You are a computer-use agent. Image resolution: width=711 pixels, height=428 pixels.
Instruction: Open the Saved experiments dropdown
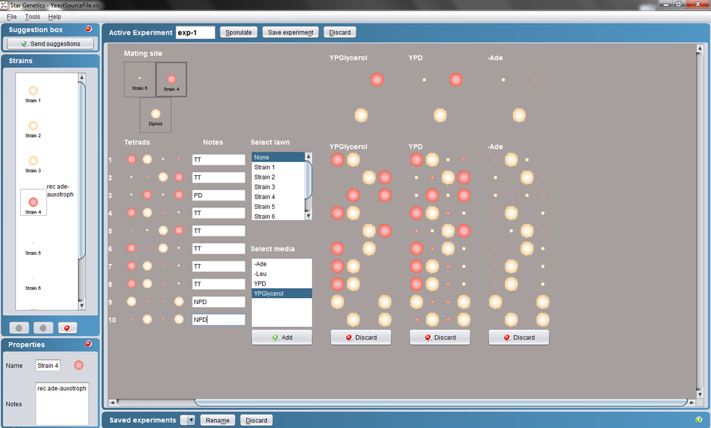click(x=191, y=420)
